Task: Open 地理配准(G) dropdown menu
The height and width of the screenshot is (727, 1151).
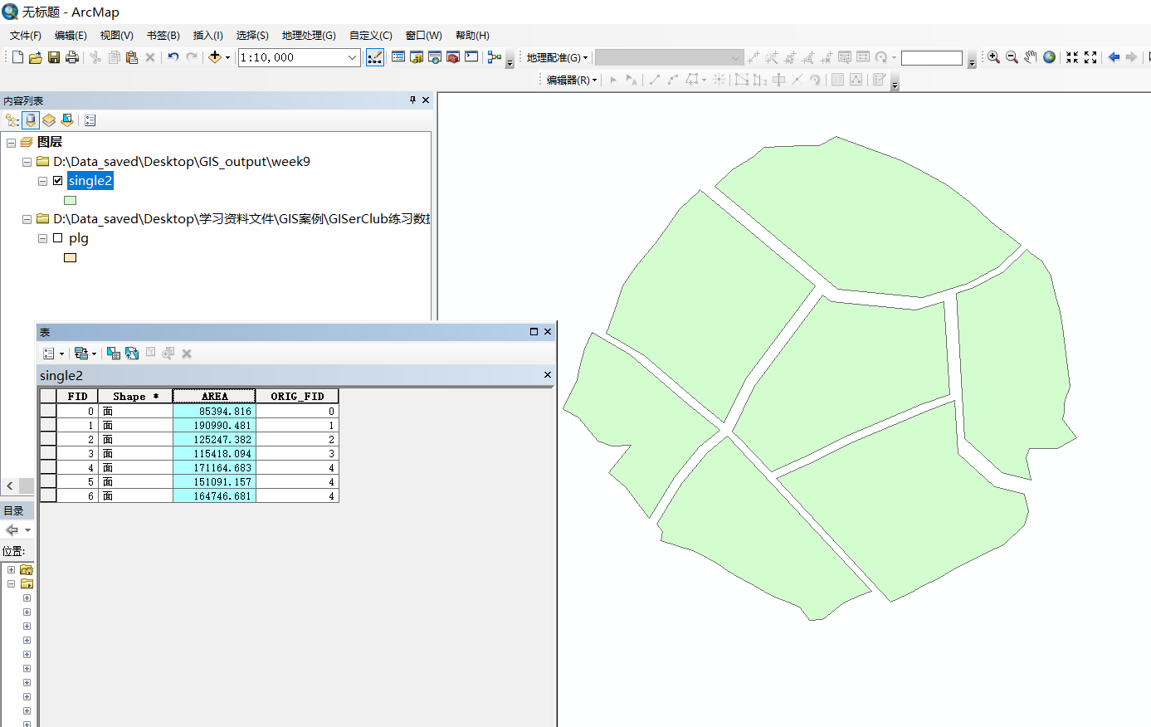Action: click(557, 57)
